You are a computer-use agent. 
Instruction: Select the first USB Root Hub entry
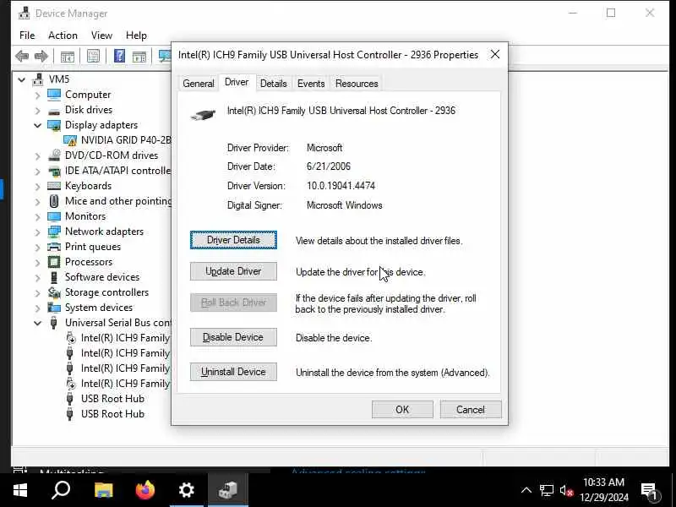(112, 399)
